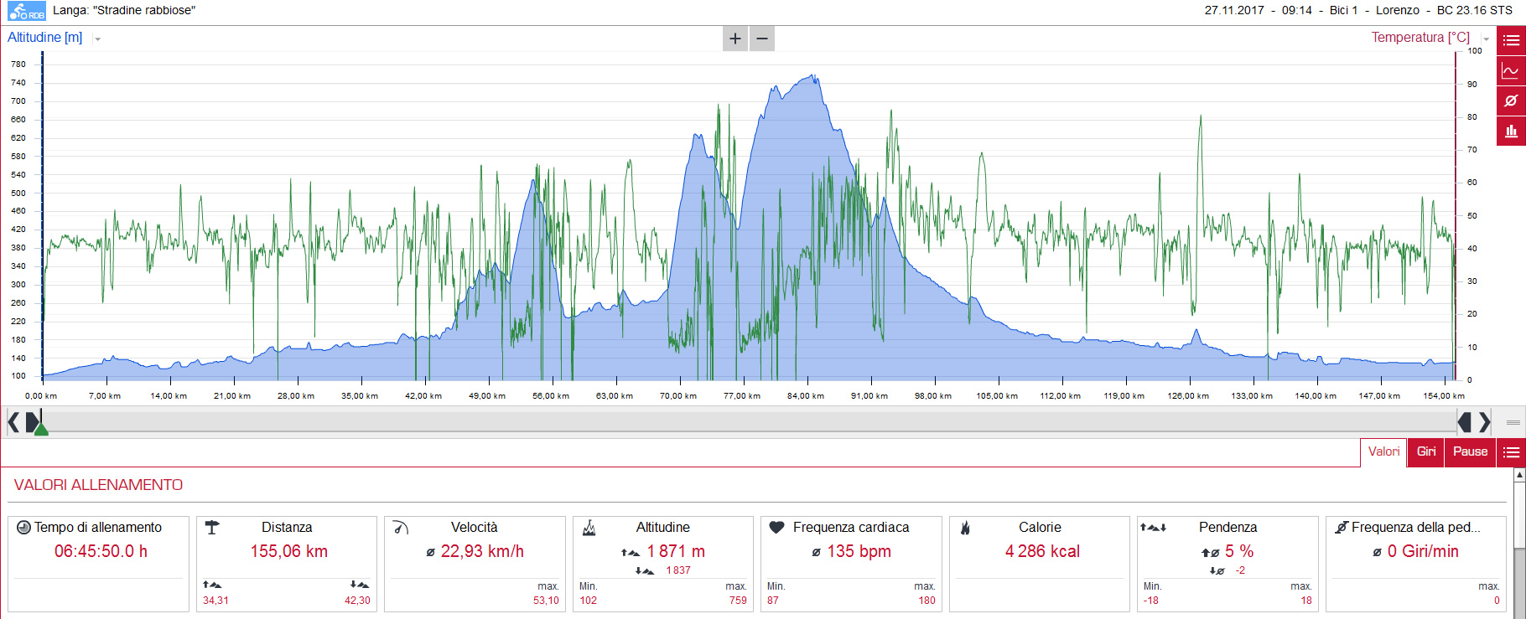Click the ascent value 1 871 m
The width and height of the screenshot is (1526, 619).
point(676,551)
